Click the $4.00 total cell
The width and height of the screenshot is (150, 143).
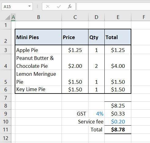118,62
